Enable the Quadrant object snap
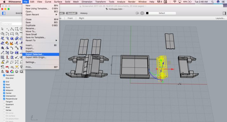This screenshot has width=227, height=122. 4,104
